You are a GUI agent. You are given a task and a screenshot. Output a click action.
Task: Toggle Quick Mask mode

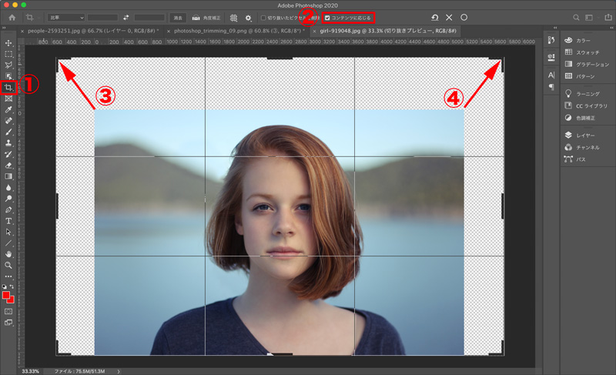[8, 311]
